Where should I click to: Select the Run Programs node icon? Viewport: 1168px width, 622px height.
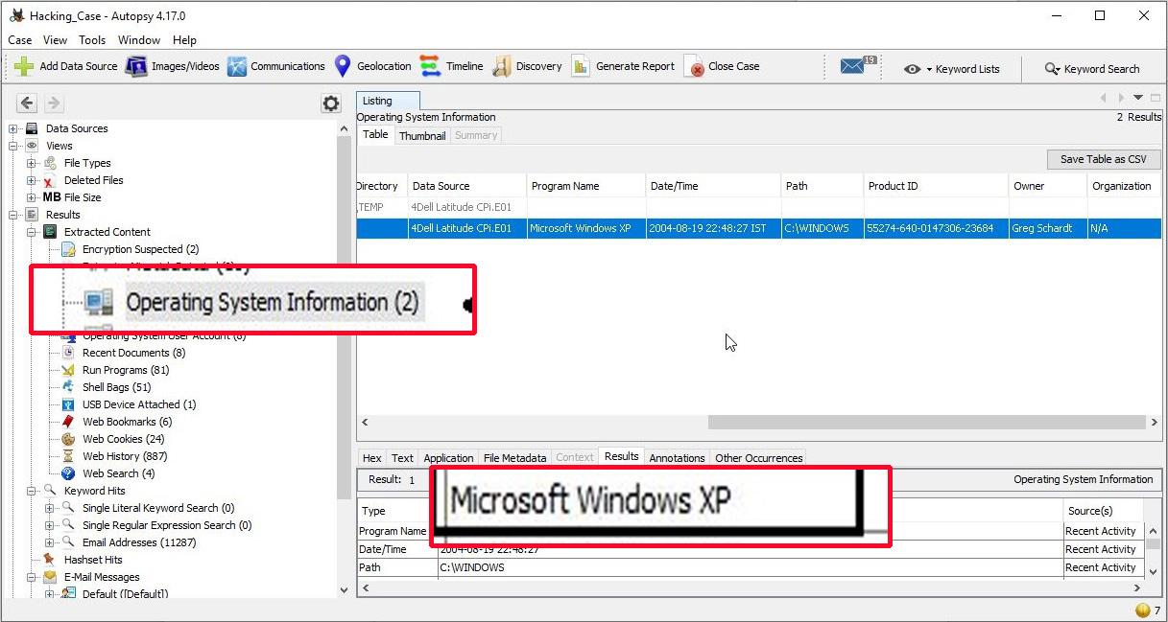[x=68, y=370]
